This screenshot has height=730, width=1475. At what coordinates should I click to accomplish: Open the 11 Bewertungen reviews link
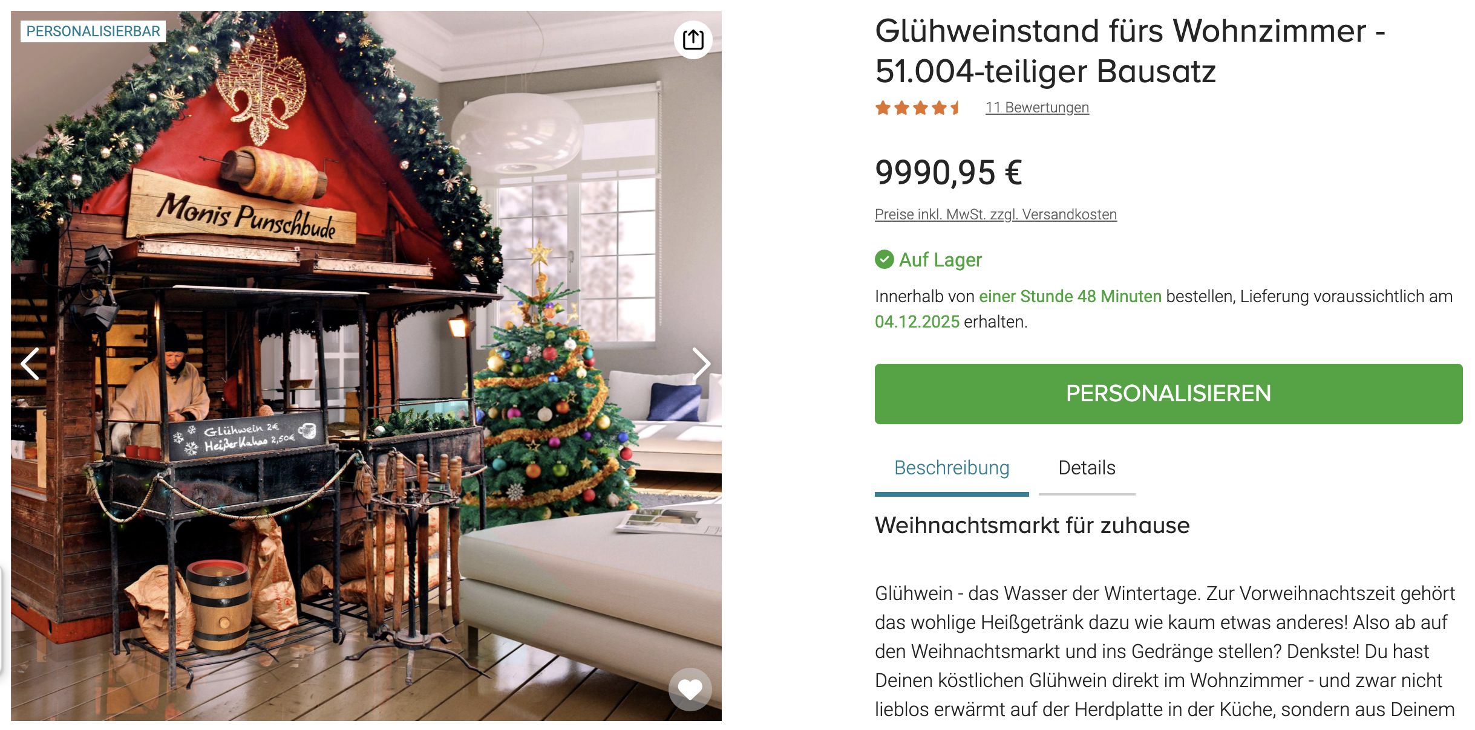(1037, 108)
